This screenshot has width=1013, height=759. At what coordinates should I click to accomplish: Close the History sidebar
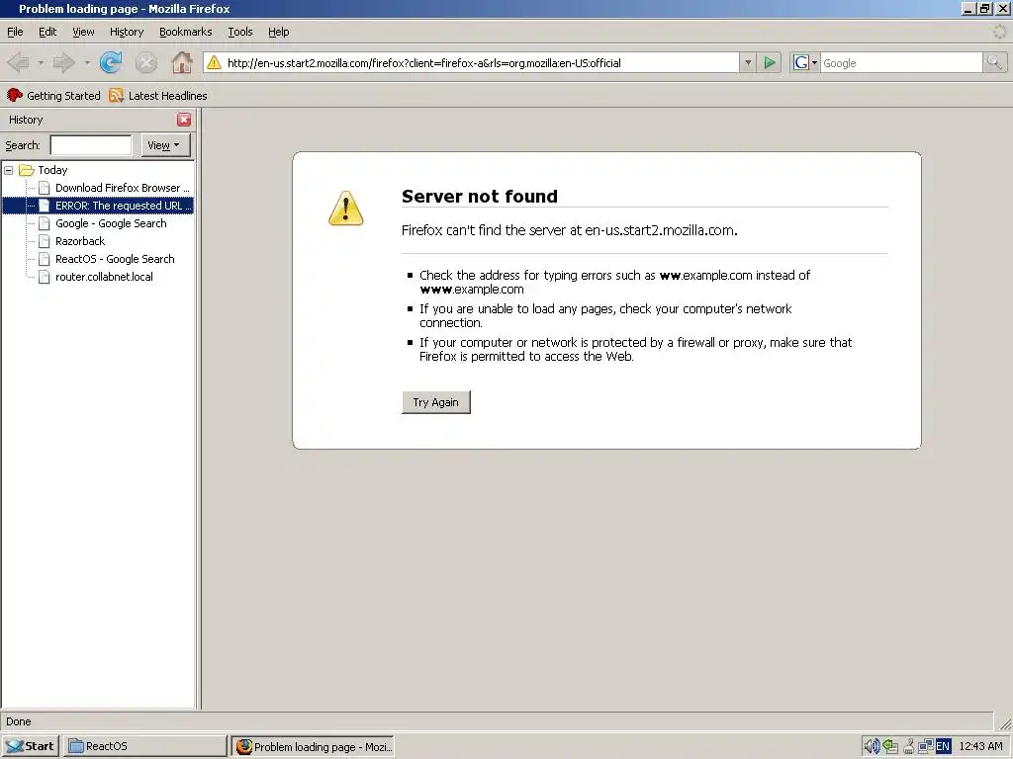click(184, 120)
